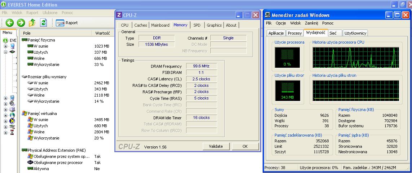Expand the tree node beside the speaker icon
Screen dimensions: 412x173
5,104
